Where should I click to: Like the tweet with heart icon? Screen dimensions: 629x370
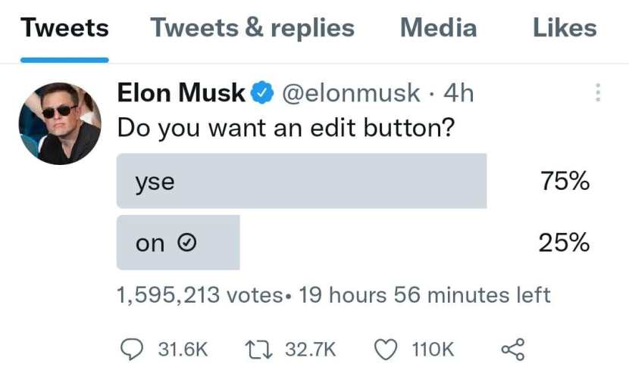[386, 350]
